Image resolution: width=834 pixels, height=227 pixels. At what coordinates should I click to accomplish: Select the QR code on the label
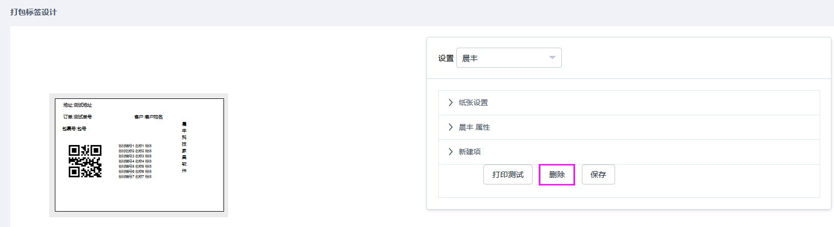point(85,161)
